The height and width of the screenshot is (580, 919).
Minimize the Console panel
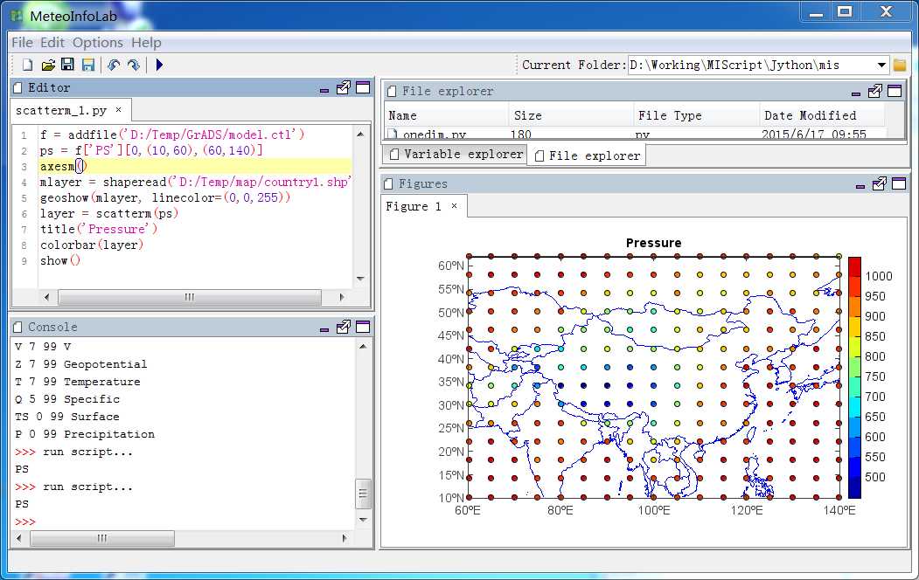(324, 329)
